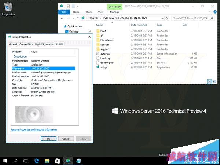The image size is (220, 165).
Task: Select Desktop in navigation pane
Action: coord(74,32)
